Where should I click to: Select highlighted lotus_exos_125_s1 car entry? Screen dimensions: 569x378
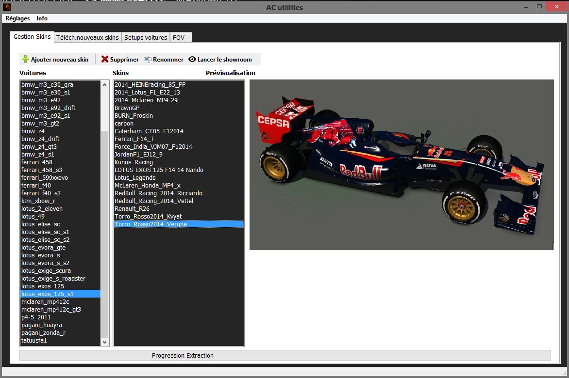tap(60, 294)
